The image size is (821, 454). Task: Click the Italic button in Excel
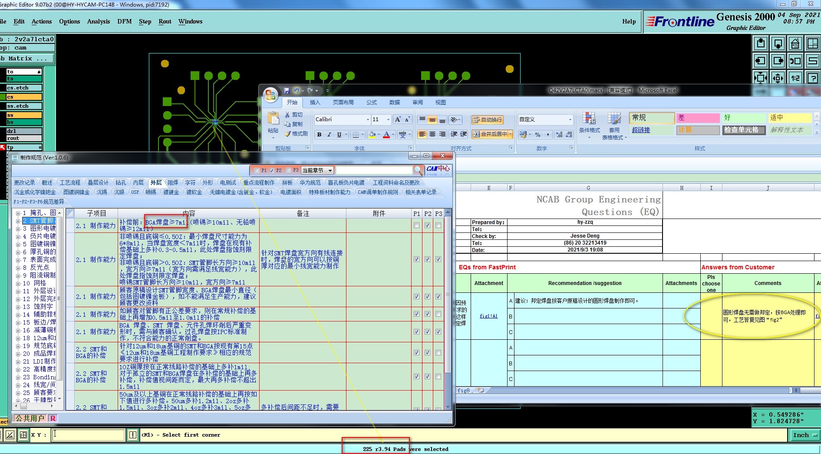click(x=329, y=135)
